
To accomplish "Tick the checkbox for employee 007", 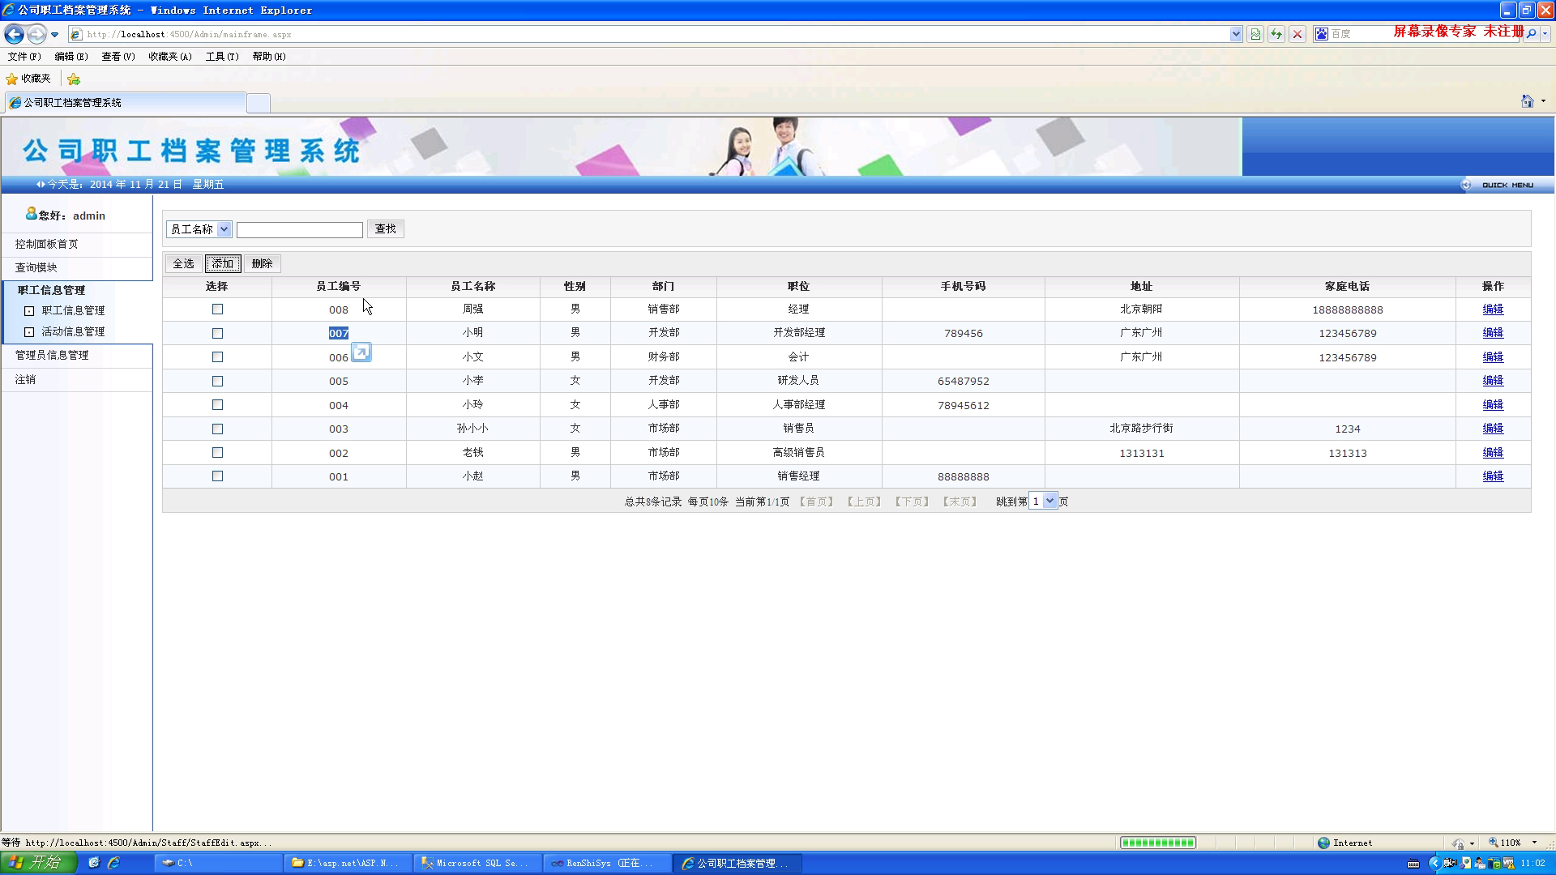I will [x=217, y=333].
